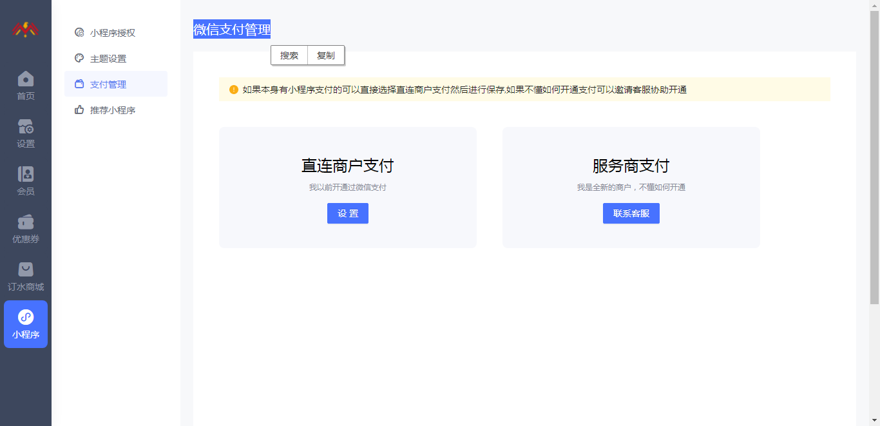Screen dimensions: 880x426
Task: Go to 推荐小程序 menu item
Action: pos(116,110)
